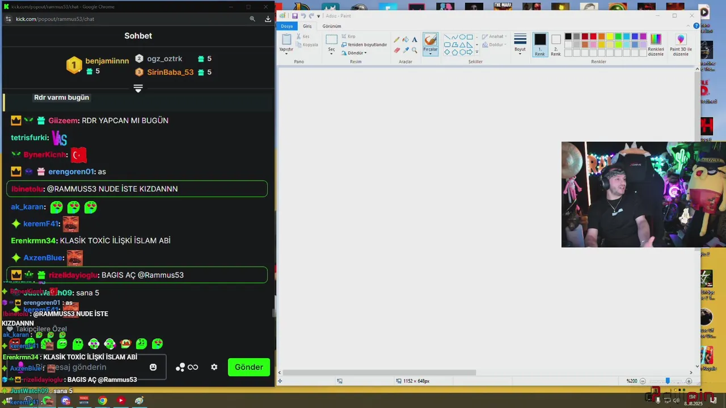The width and height of the screenshot is (726, 408).
Task: Click Redo arrow in Paint title bar
Action: [x=311, y=16]
